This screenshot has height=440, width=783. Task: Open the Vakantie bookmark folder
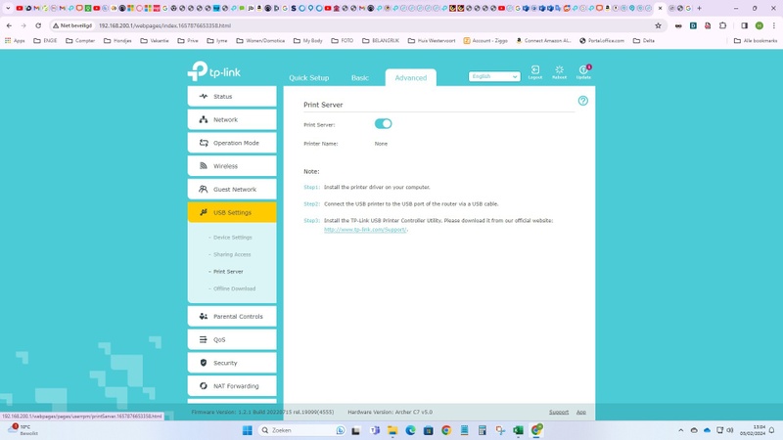pyautogui.click(x=155, y=40)
